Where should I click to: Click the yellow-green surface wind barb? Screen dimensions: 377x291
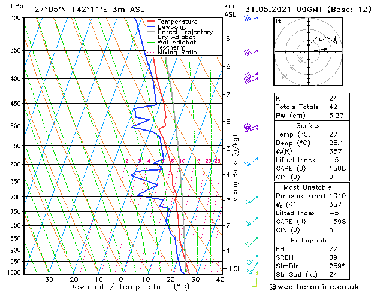255,280
